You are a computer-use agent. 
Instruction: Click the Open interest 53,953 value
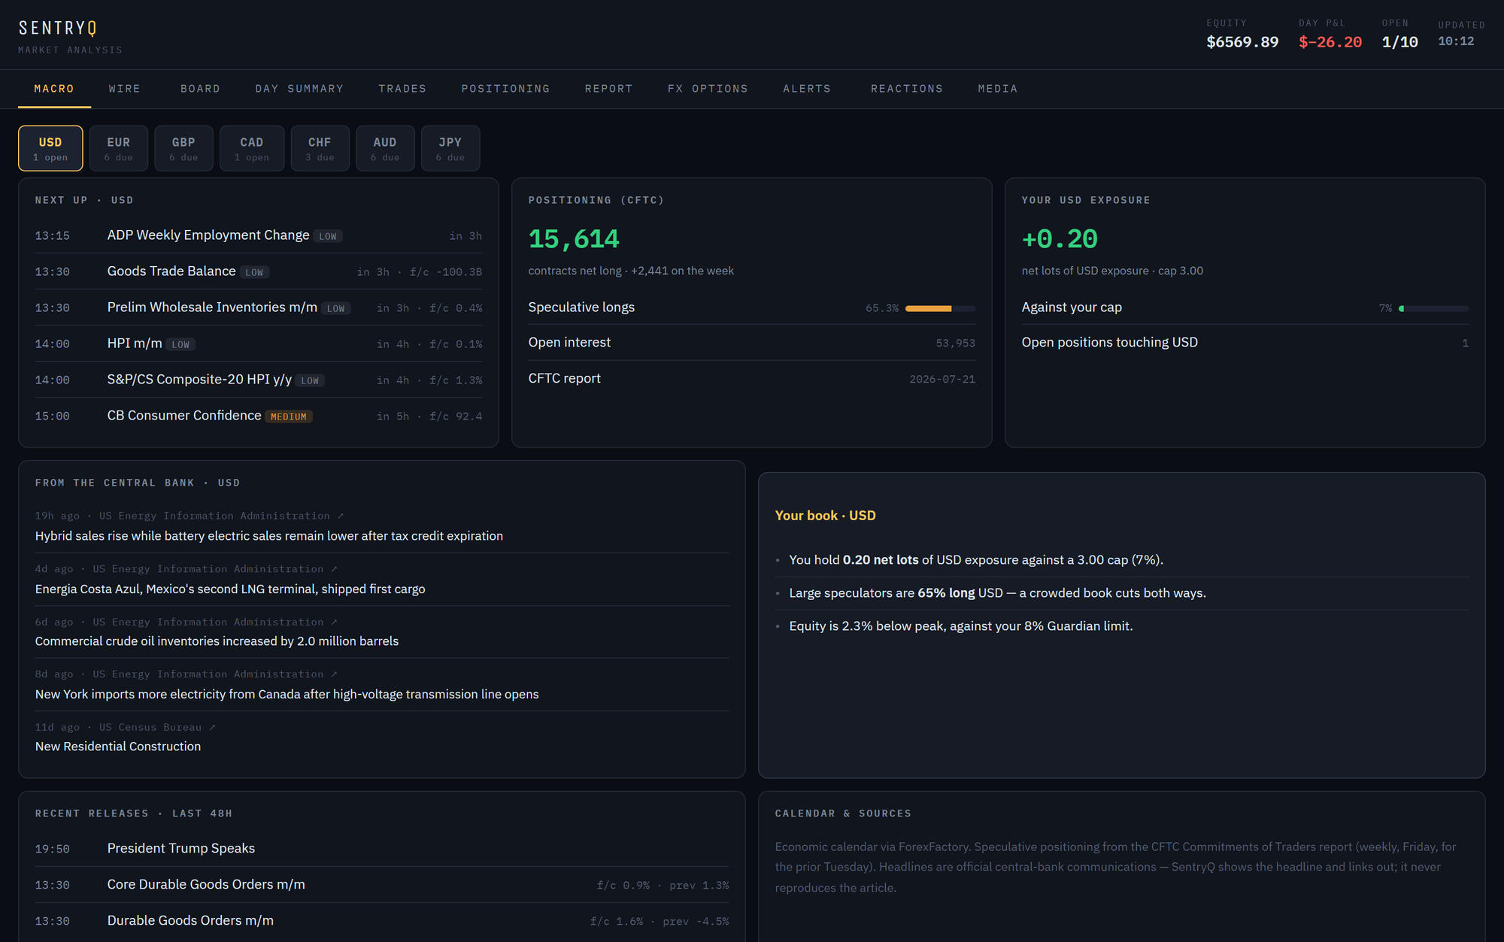click(955, 343)
